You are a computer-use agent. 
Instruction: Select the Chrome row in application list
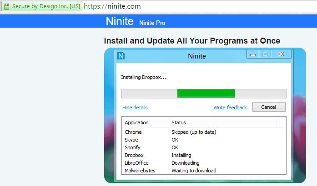click(204, 132)
